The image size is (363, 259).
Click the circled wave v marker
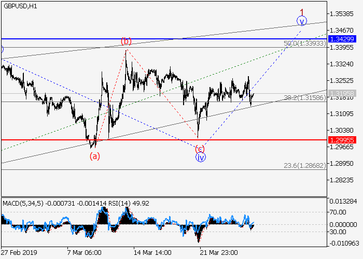pos(302,21)
